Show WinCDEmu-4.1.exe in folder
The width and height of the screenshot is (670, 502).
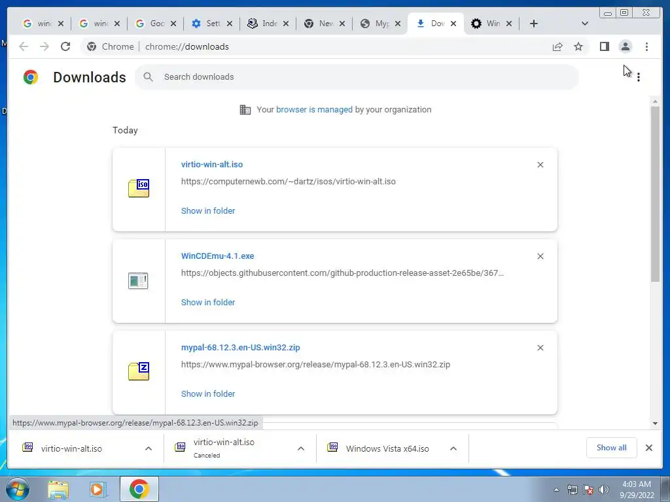[x=208, y=302]
